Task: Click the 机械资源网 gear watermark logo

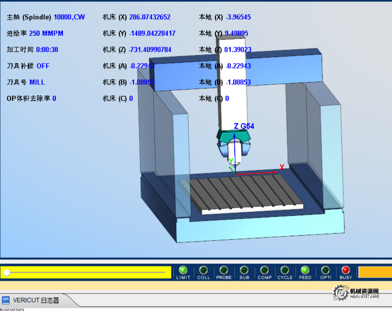Action: (340, 292)
